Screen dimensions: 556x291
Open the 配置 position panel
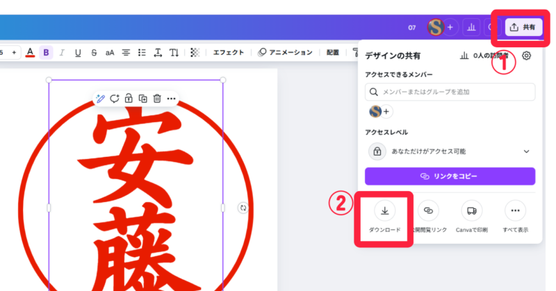333,53
